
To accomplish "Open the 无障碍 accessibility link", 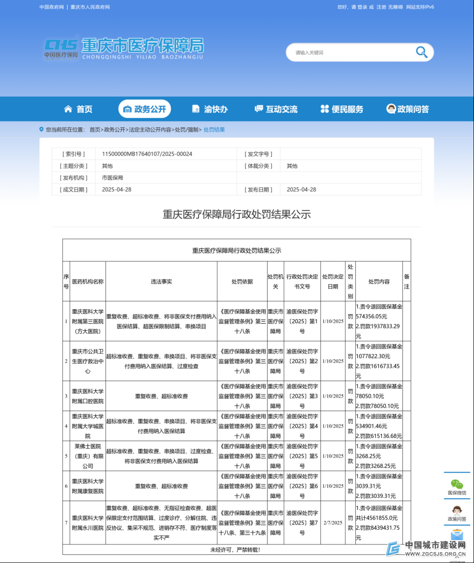I will tap(395, 7).
